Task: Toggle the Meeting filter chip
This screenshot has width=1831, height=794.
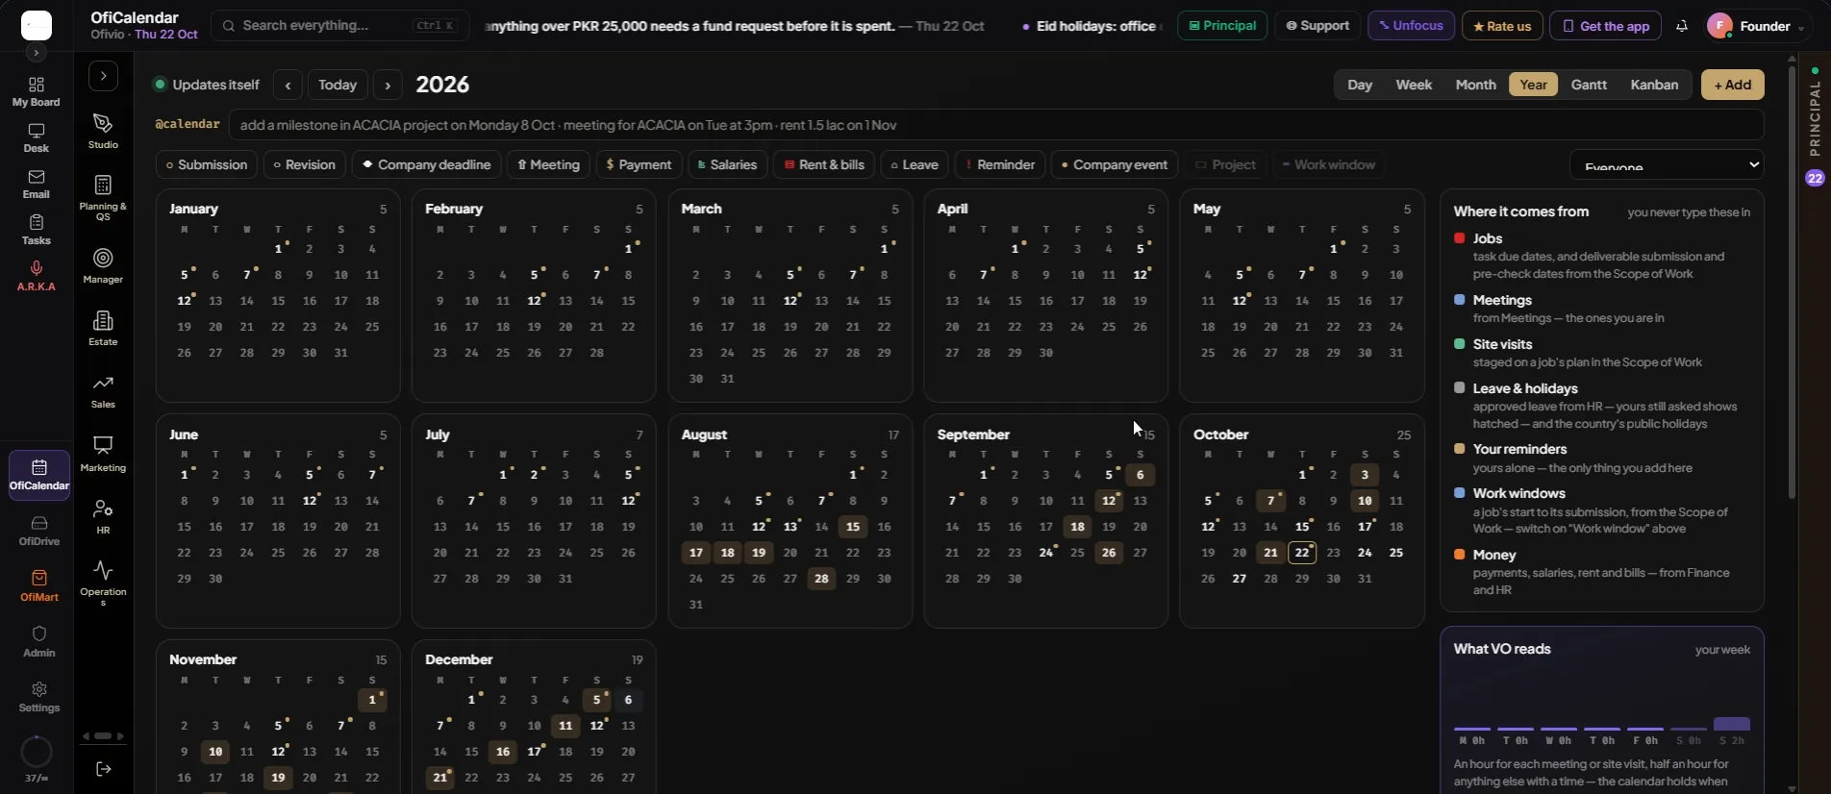Action: [548, 164]
